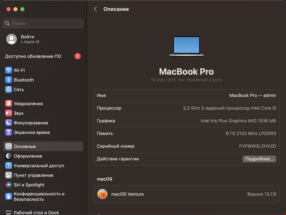Open Уведомления sidebar label
This screenshot has height=215, width=286.
click(28, 103)
